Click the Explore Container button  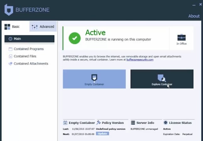click(162, 79)
